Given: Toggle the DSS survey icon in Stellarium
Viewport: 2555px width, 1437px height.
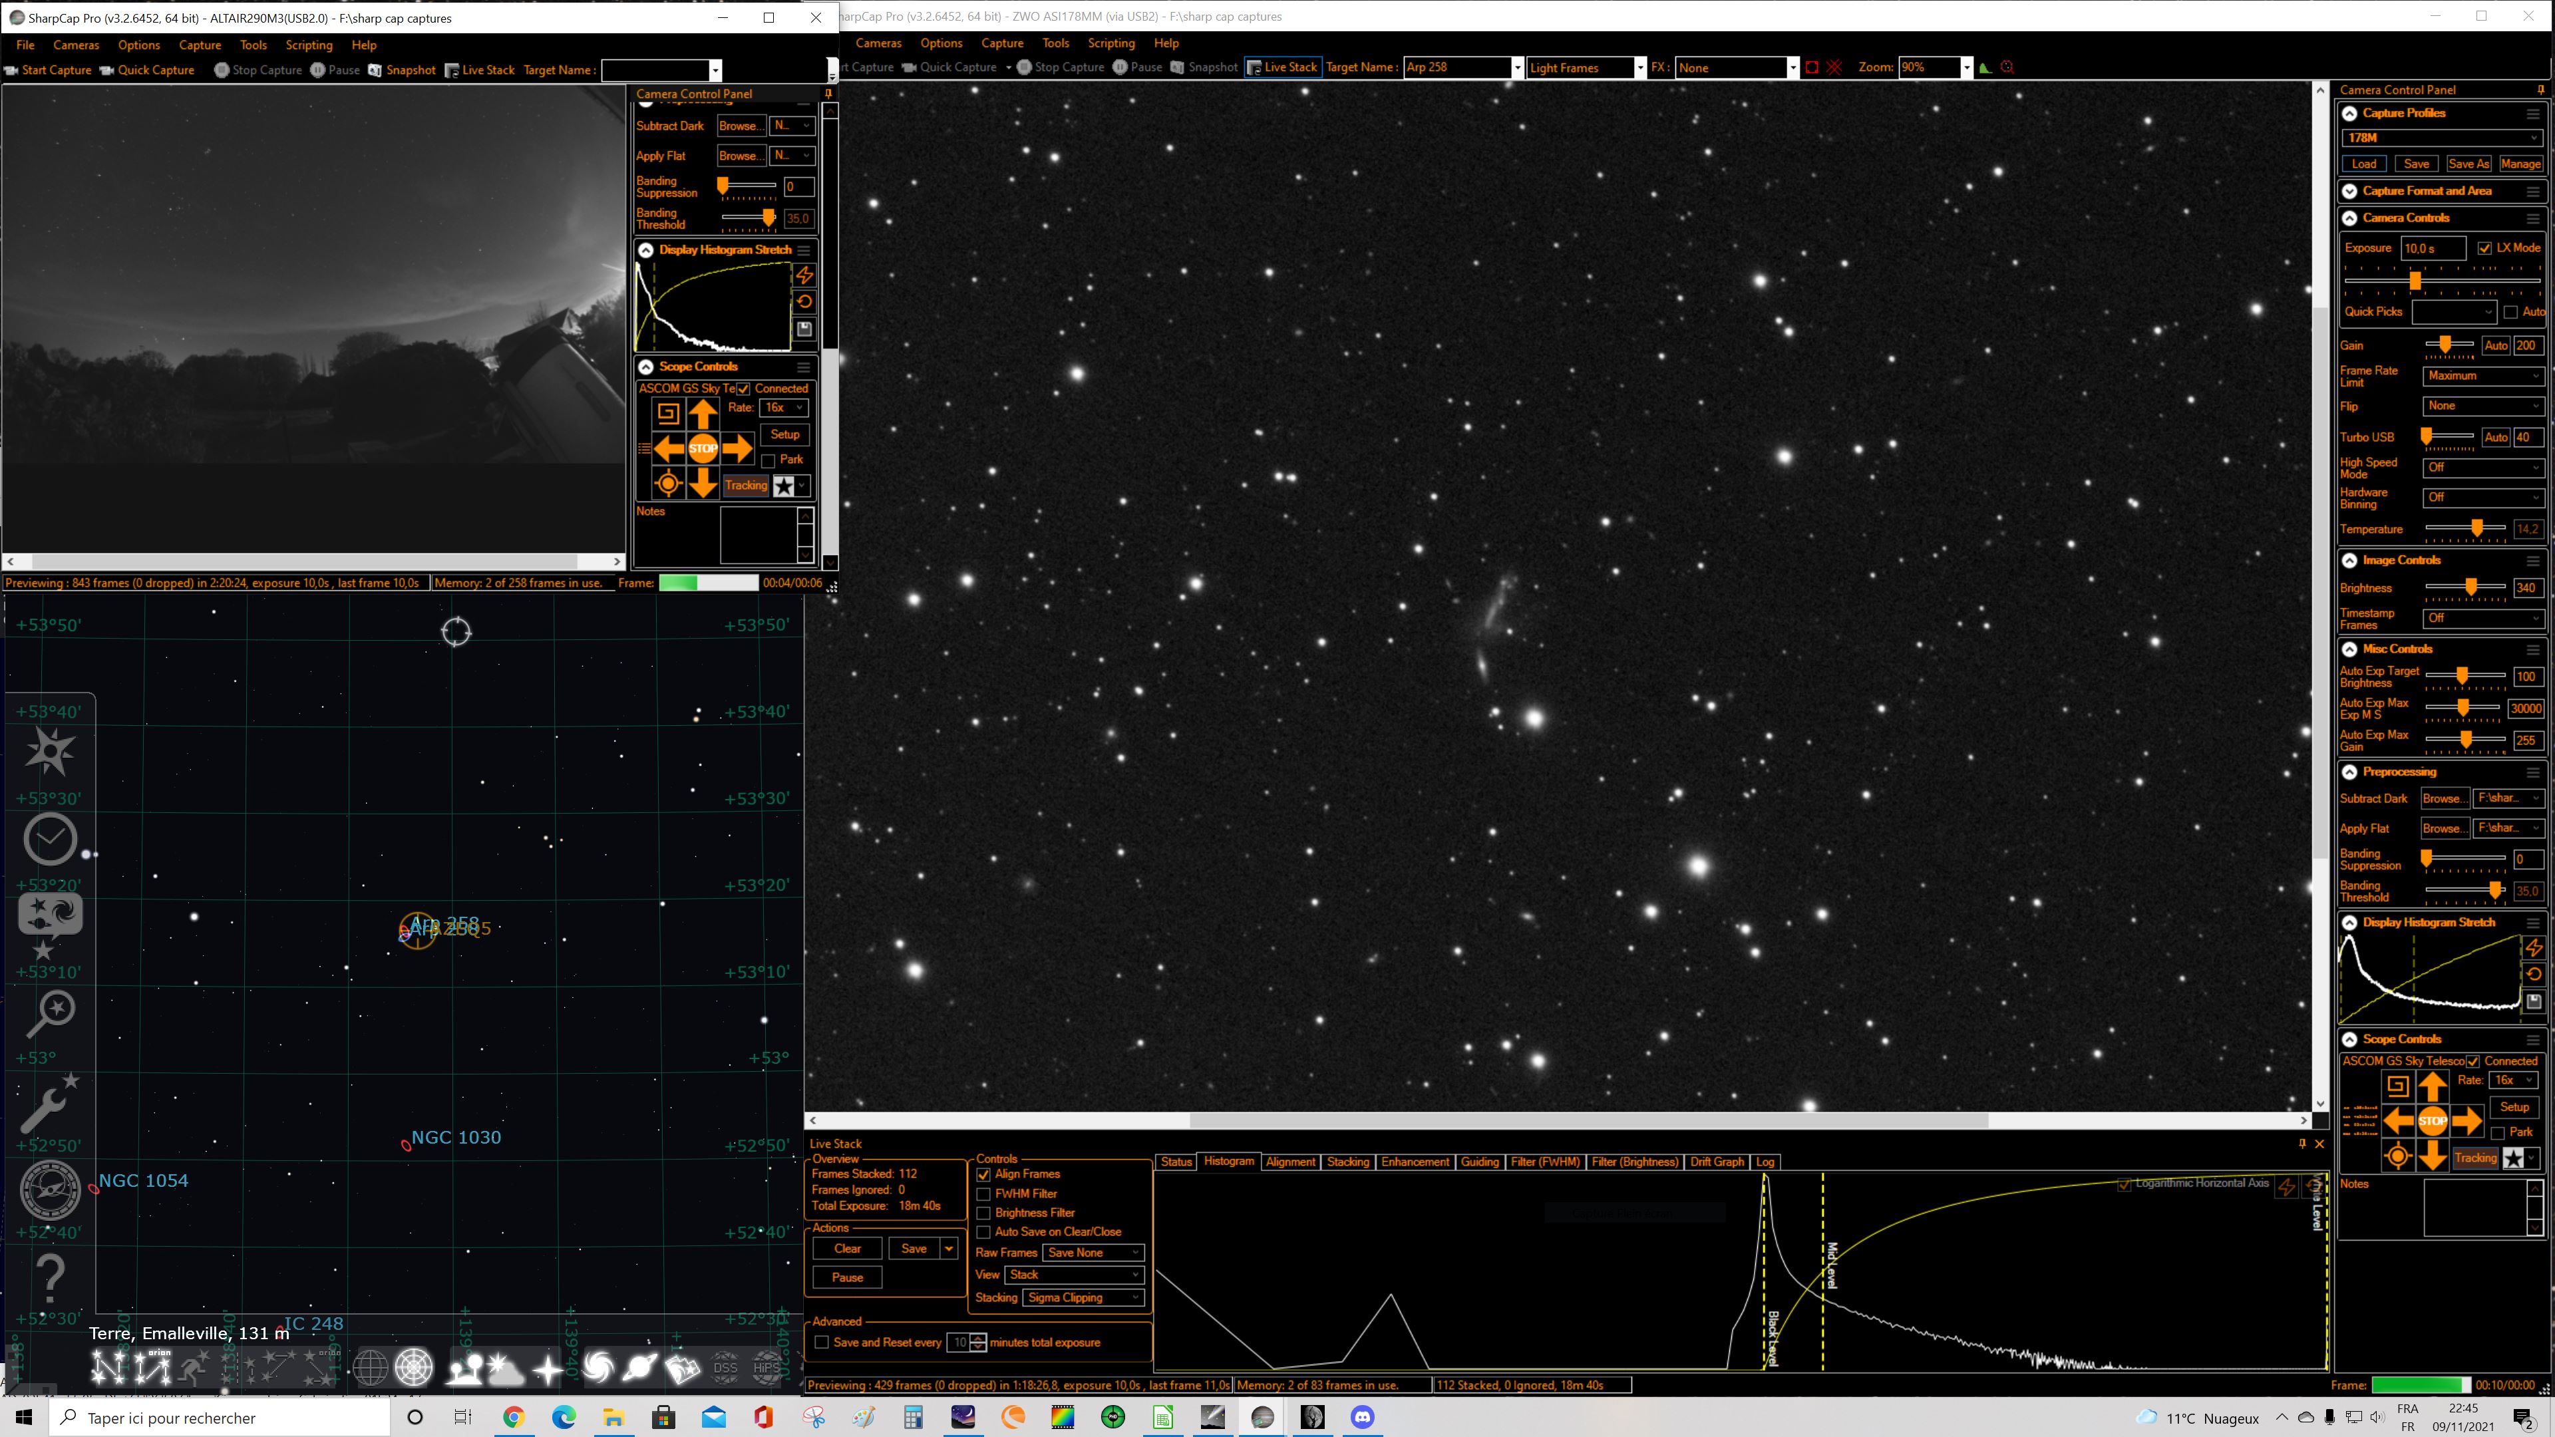Looking at the screenshot, I should pyautogui.click(x=725, y=1368).
